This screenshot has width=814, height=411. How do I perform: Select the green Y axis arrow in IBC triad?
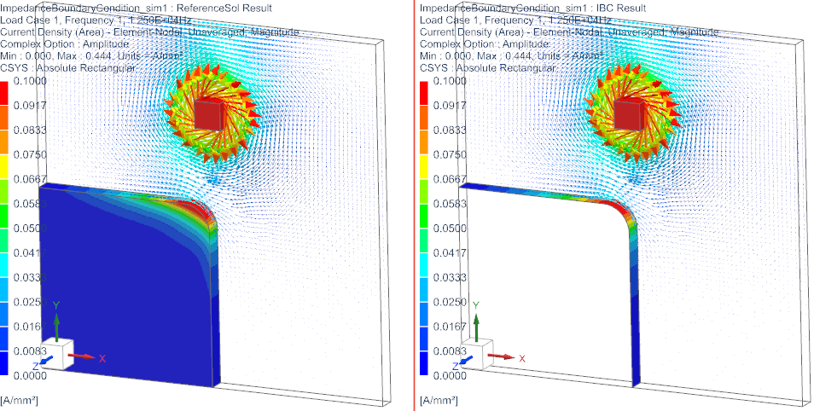pos(476,323)
